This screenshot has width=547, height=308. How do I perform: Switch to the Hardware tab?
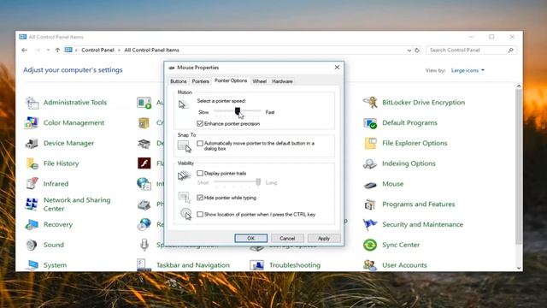pos(282,81)
